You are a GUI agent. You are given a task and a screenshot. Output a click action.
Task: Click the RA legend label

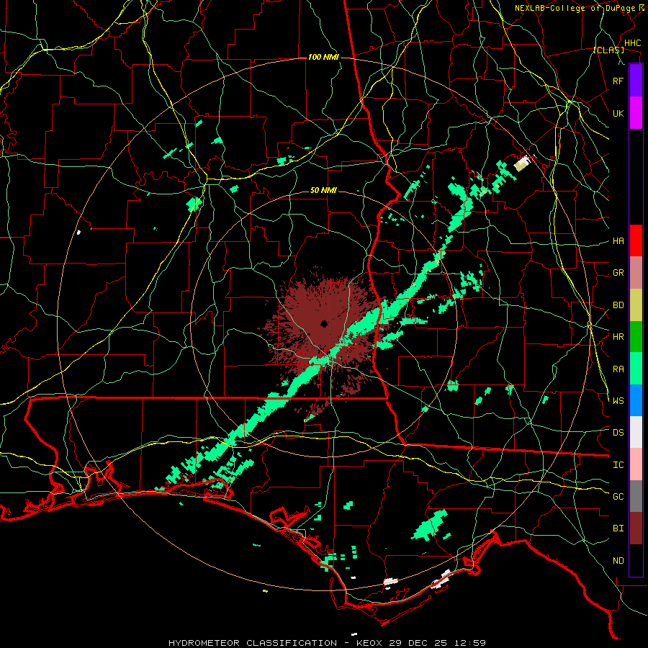[618, 369]
